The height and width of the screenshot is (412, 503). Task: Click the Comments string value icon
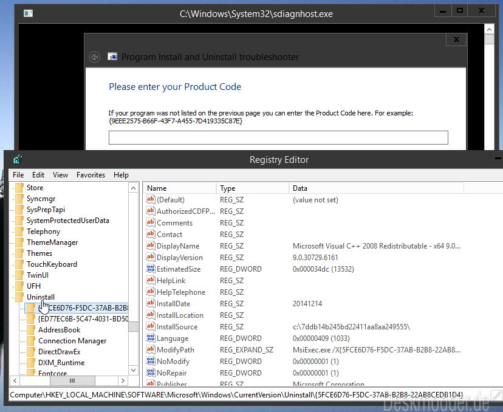point(151,222)
